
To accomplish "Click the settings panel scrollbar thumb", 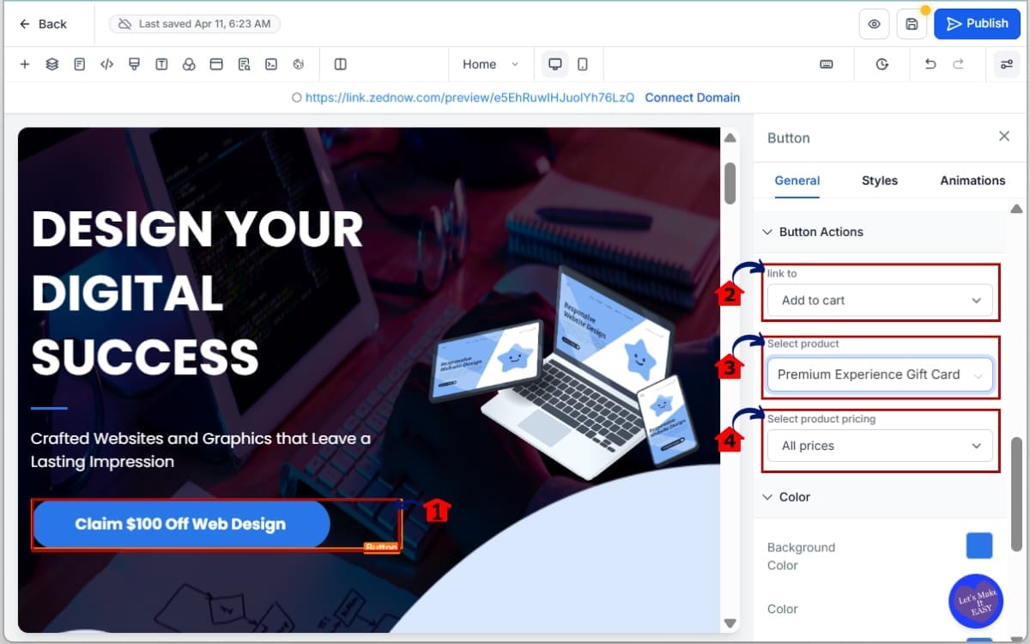I will [1017, 494].
